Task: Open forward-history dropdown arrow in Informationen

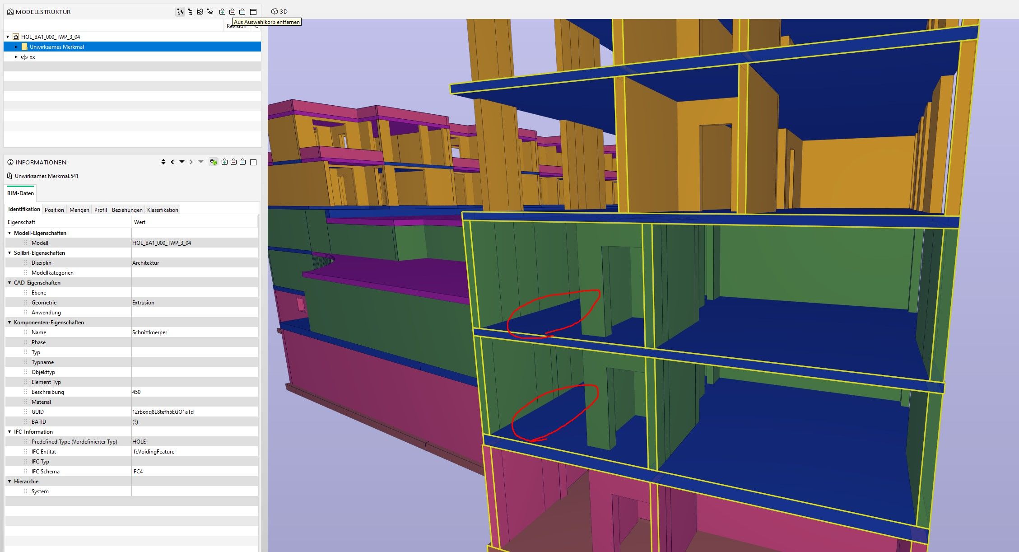Action: [200, 162]
